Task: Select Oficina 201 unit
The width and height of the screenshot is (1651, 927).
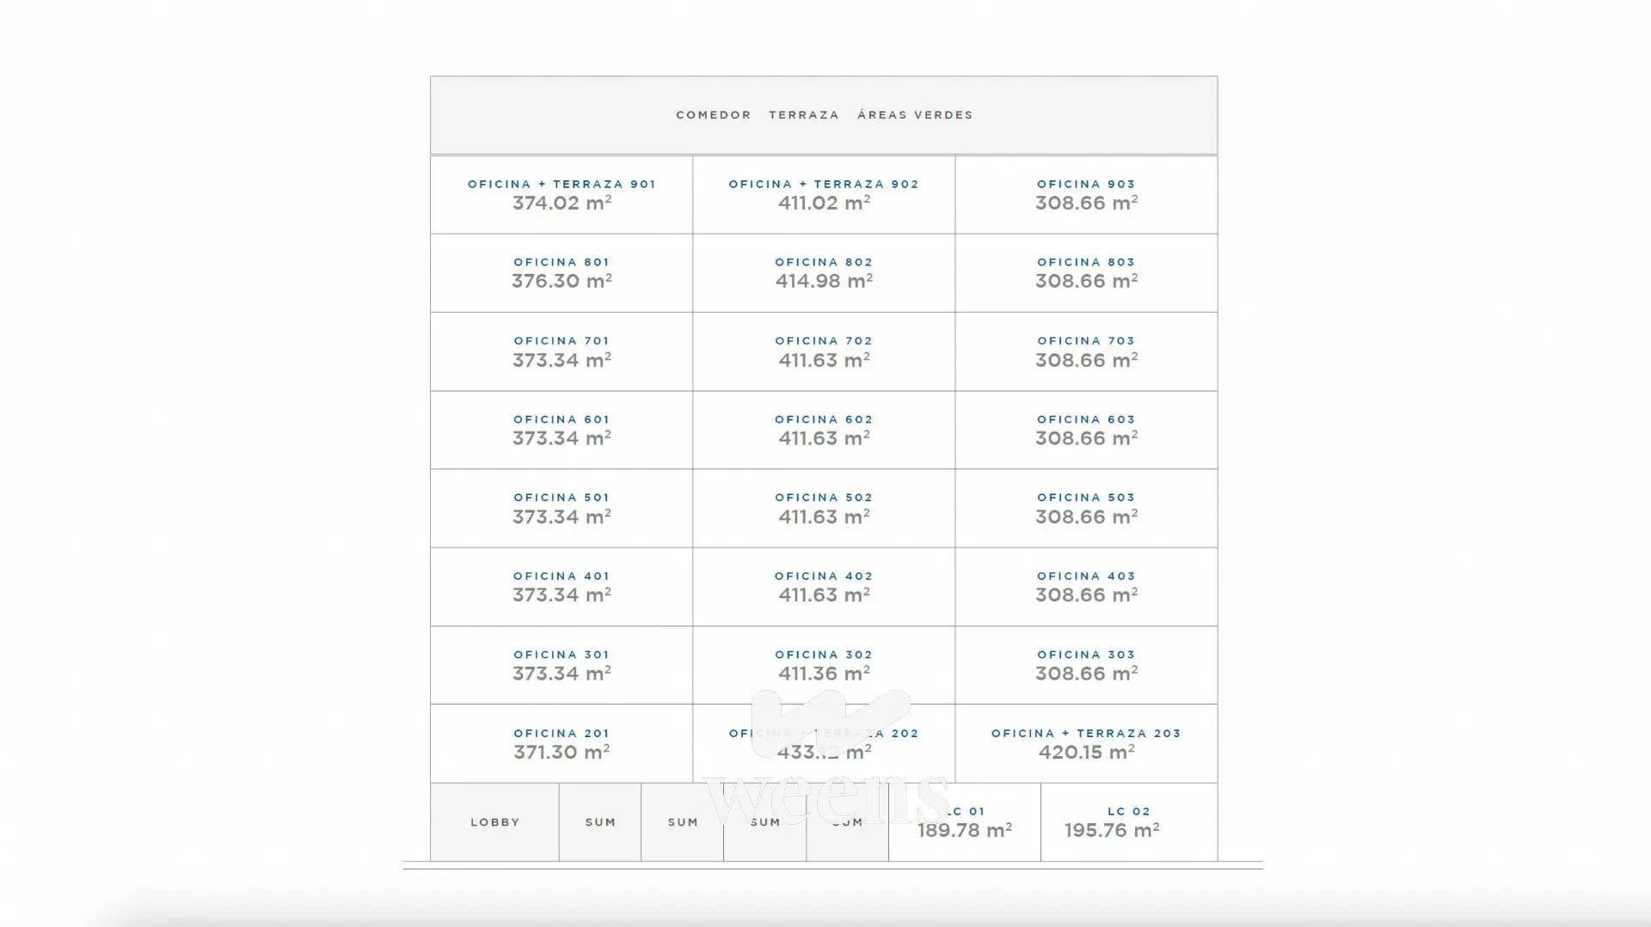Action: tap(562, 744)
